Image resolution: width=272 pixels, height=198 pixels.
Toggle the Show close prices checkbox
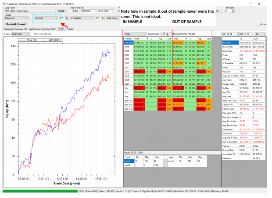(31, 33)
